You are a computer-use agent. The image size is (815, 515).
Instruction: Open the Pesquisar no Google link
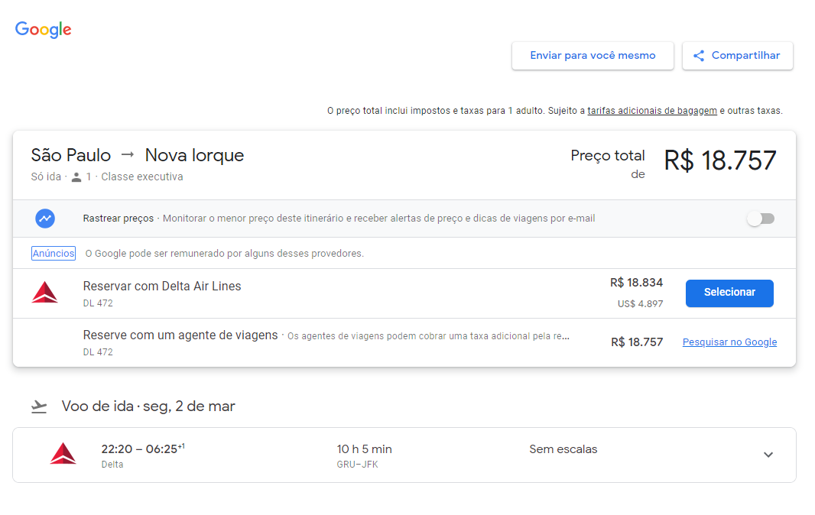pos(729,342)
